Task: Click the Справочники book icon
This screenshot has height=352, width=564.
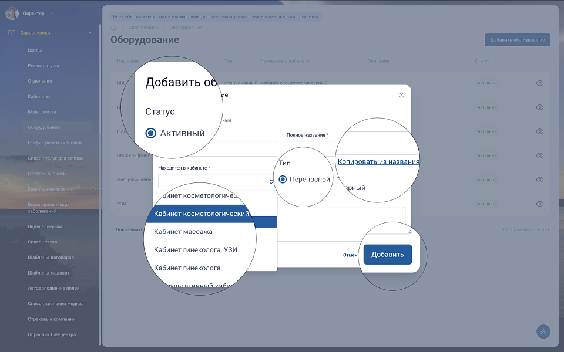Action: [x=12, y=33]
